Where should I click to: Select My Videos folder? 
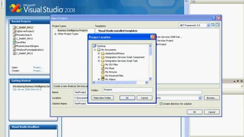click(110, 80)
